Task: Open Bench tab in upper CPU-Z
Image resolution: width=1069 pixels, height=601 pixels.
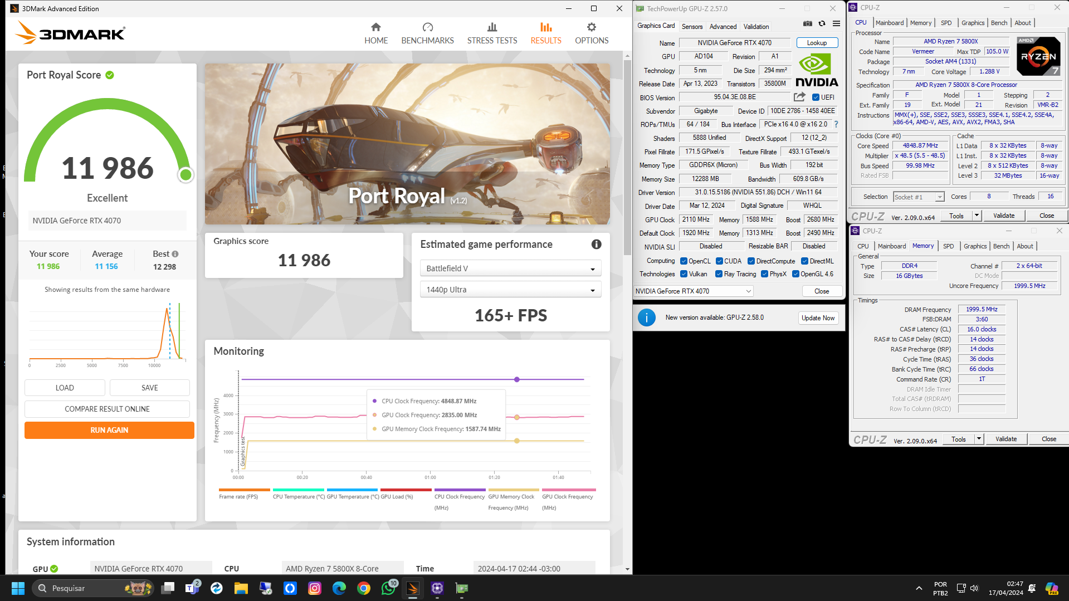Action: [999, 23]
